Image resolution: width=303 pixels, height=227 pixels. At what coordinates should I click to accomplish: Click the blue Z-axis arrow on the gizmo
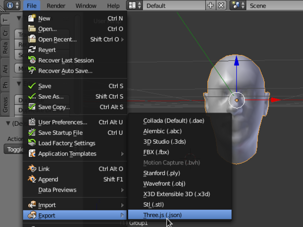tap(236, 63)
